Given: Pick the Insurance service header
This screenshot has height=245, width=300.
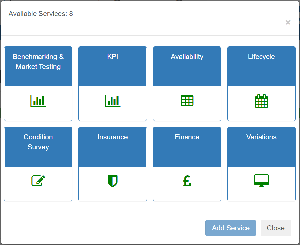Looking at the screenshot, I should (113, 147).
